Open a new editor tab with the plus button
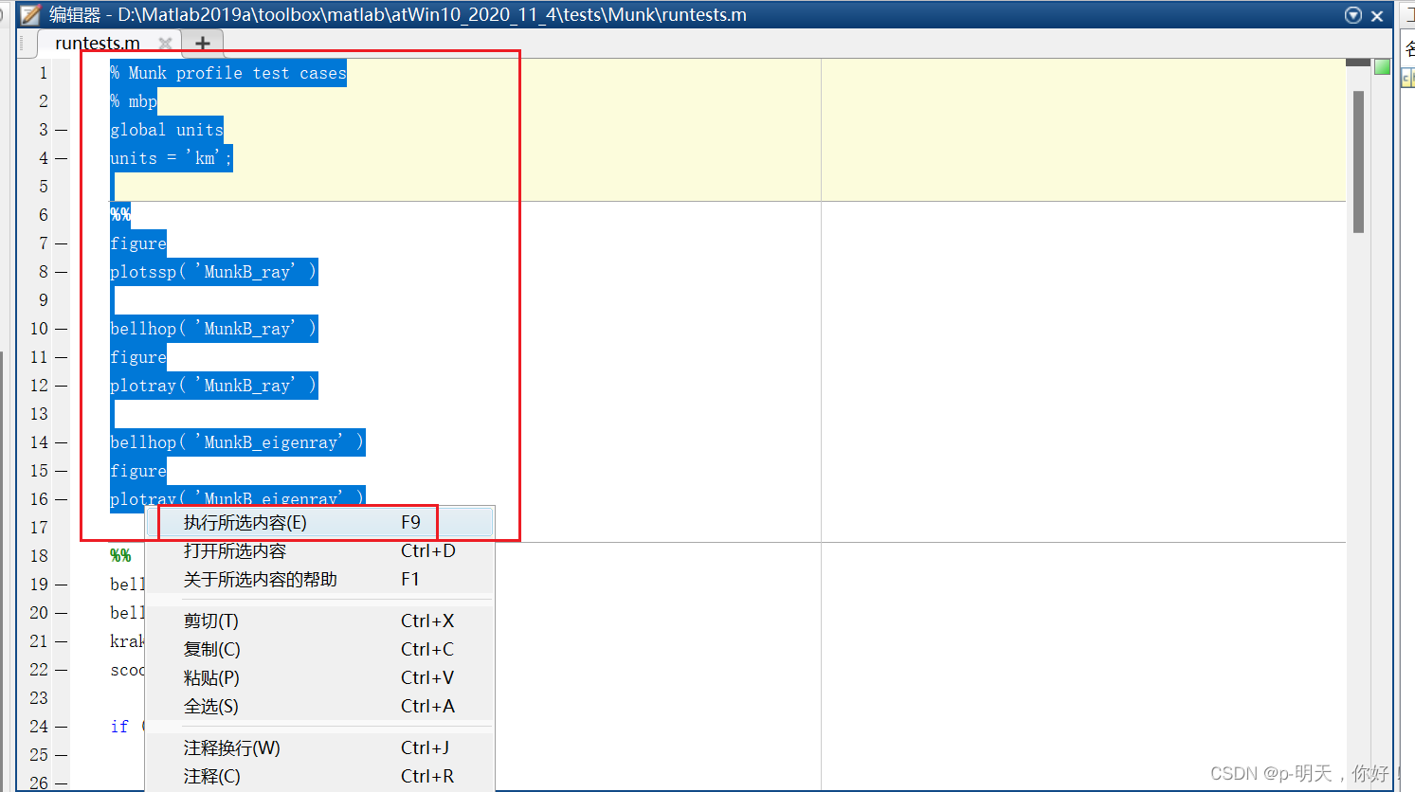 coord(202,44)
